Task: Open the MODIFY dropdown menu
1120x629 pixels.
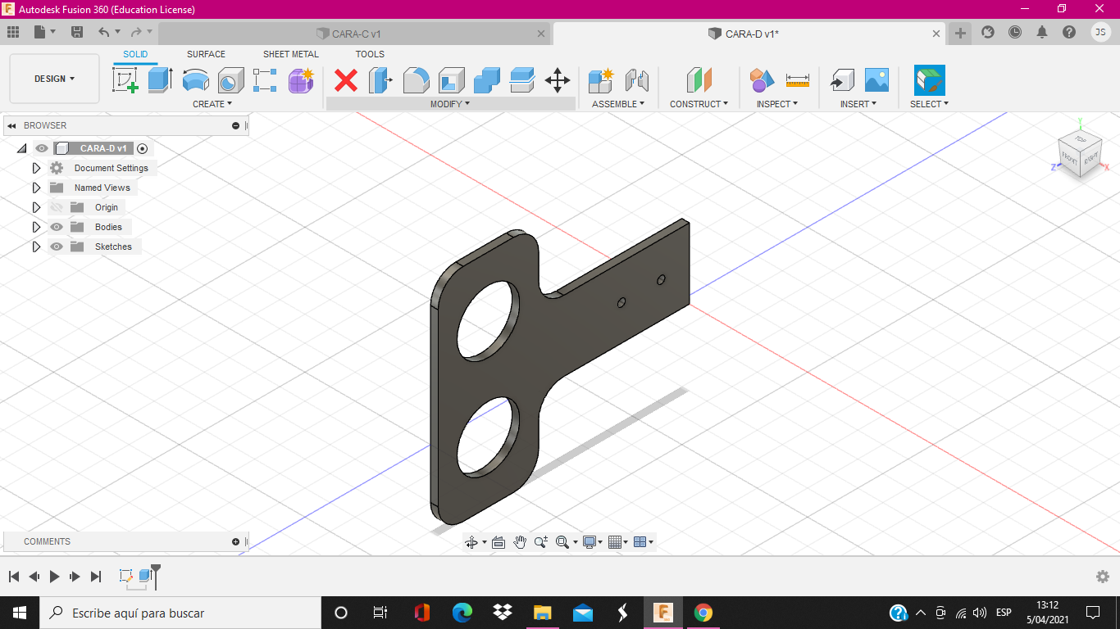Action: pyautogui.click(x=450, y=104)
